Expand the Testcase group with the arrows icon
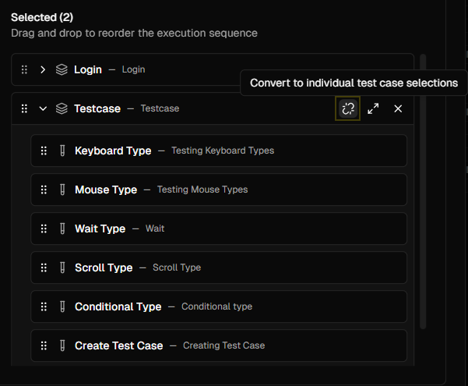This screenshot has height=386, width=468. (373, 108)
